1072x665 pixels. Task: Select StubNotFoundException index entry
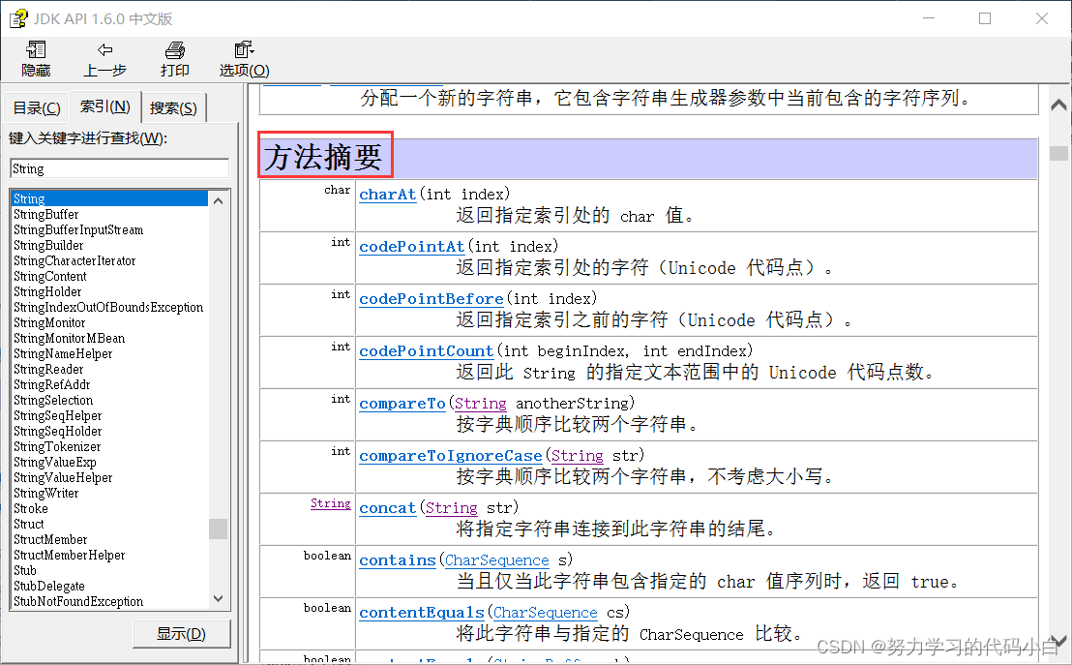(78, 601)
